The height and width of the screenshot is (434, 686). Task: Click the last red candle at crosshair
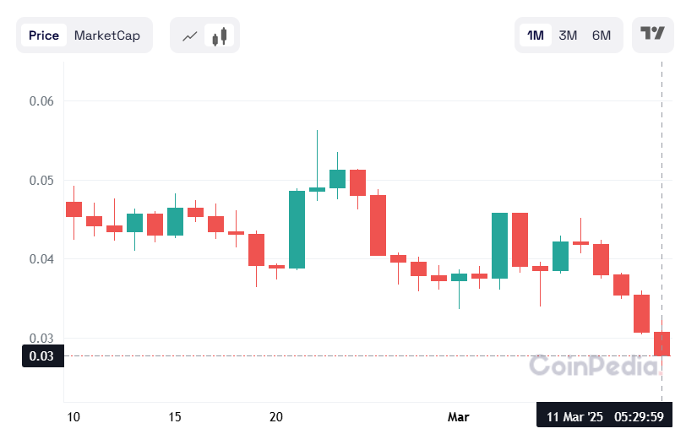tap(662, 343)
